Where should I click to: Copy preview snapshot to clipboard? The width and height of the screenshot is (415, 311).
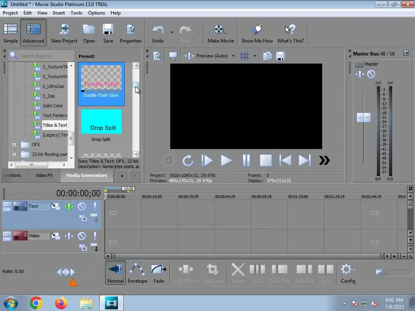click(x=267, y=56)
